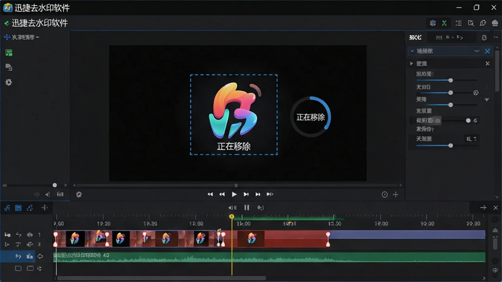Select the green layout icon in left sidebar
This screenshot has width=502, height=282.
(x=9, y=53)
